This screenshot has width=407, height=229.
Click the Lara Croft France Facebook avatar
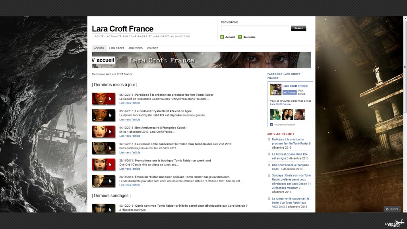275,89
